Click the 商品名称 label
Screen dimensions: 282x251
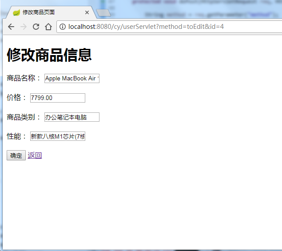pyautogui.click(x=24, y=78)
